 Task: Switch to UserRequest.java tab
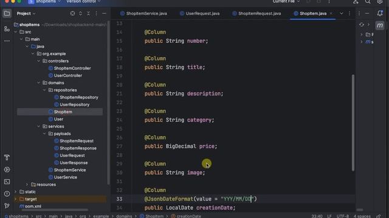pyautogui.click(x=200, y=13)
